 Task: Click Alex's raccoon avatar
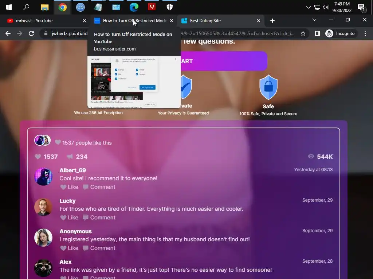tap(43, 268)
